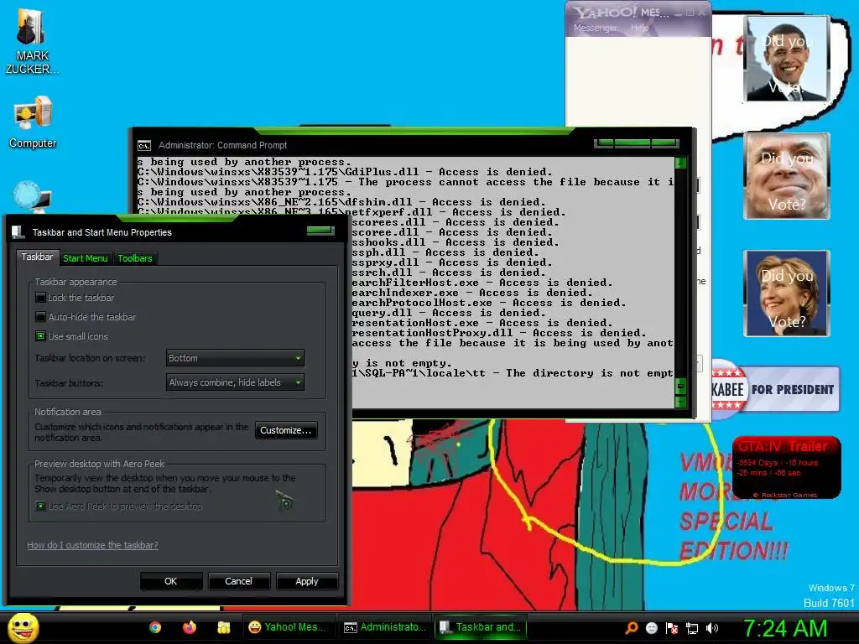Screen dimensions: 859x644
Task: Click the Command Prompt title bar icon
Action: [x=144, y=146]
